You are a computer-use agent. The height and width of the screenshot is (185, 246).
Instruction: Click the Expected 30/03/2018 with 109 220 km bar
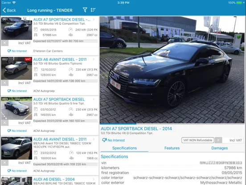click(66, 164)
